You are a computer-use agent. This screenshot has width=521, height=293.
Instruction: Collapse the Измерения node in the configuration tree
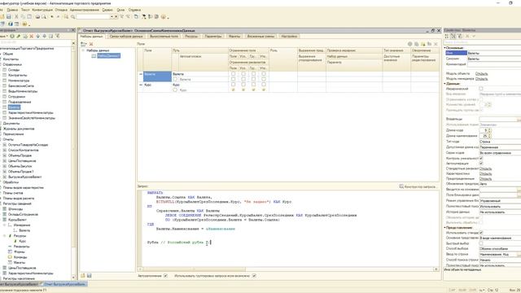coord(5,225)
